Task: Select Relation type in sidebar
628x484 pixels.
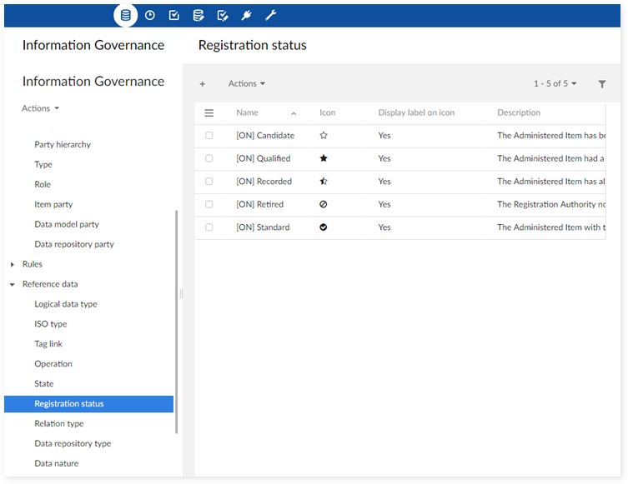Action: [58, 424]
